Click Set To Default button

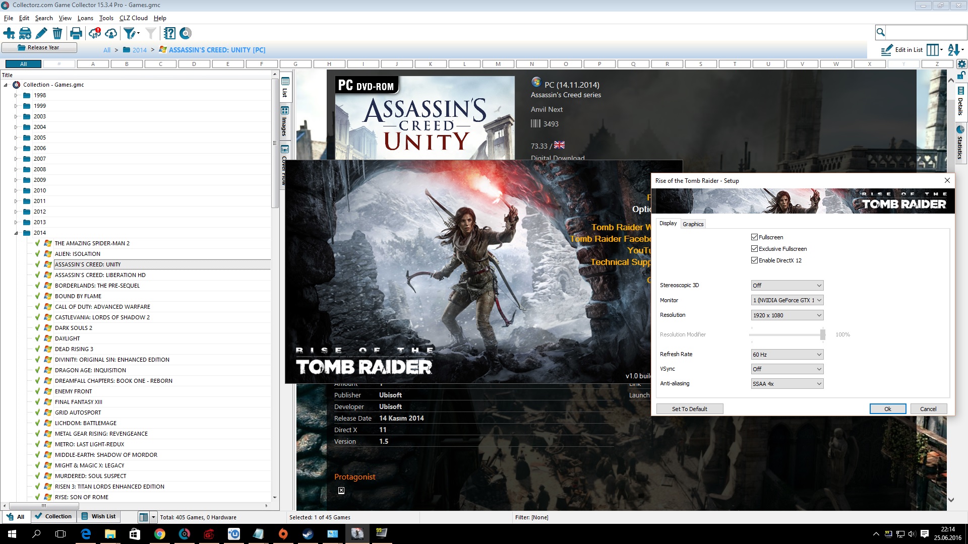(x=689, y=409)
